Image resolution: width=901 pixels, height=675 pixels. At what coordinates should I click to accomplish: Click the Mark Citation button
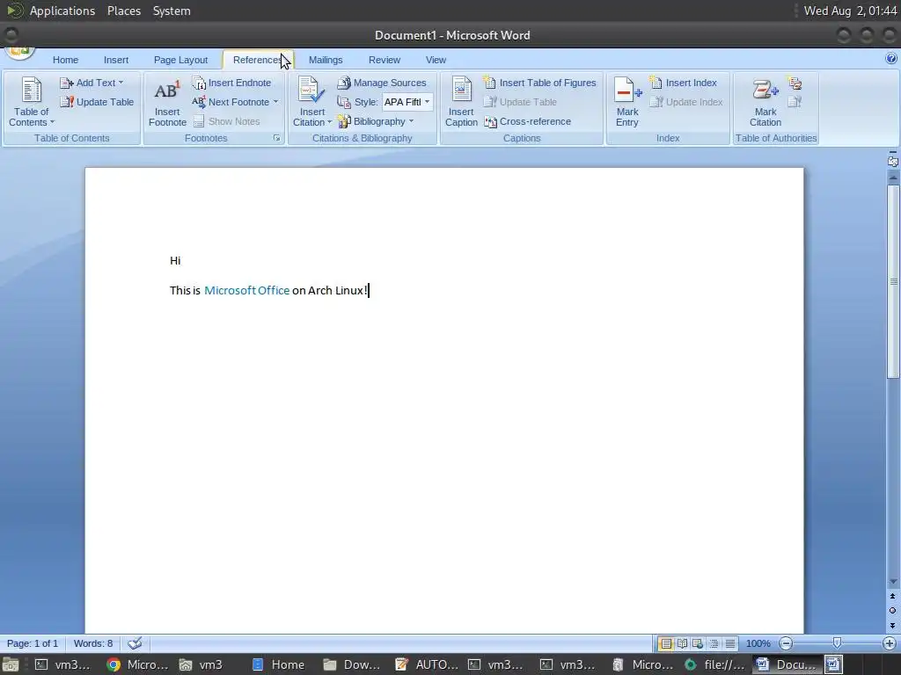coord(765,102)
